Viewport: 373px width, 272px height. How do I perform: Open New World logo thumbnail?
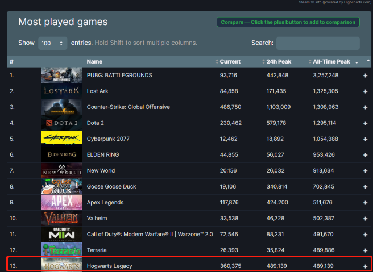click(61, 170)
